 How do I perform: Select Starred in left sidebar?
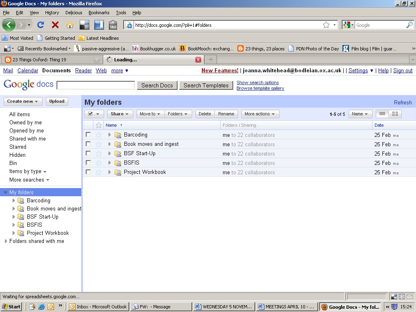pos(18,147)
